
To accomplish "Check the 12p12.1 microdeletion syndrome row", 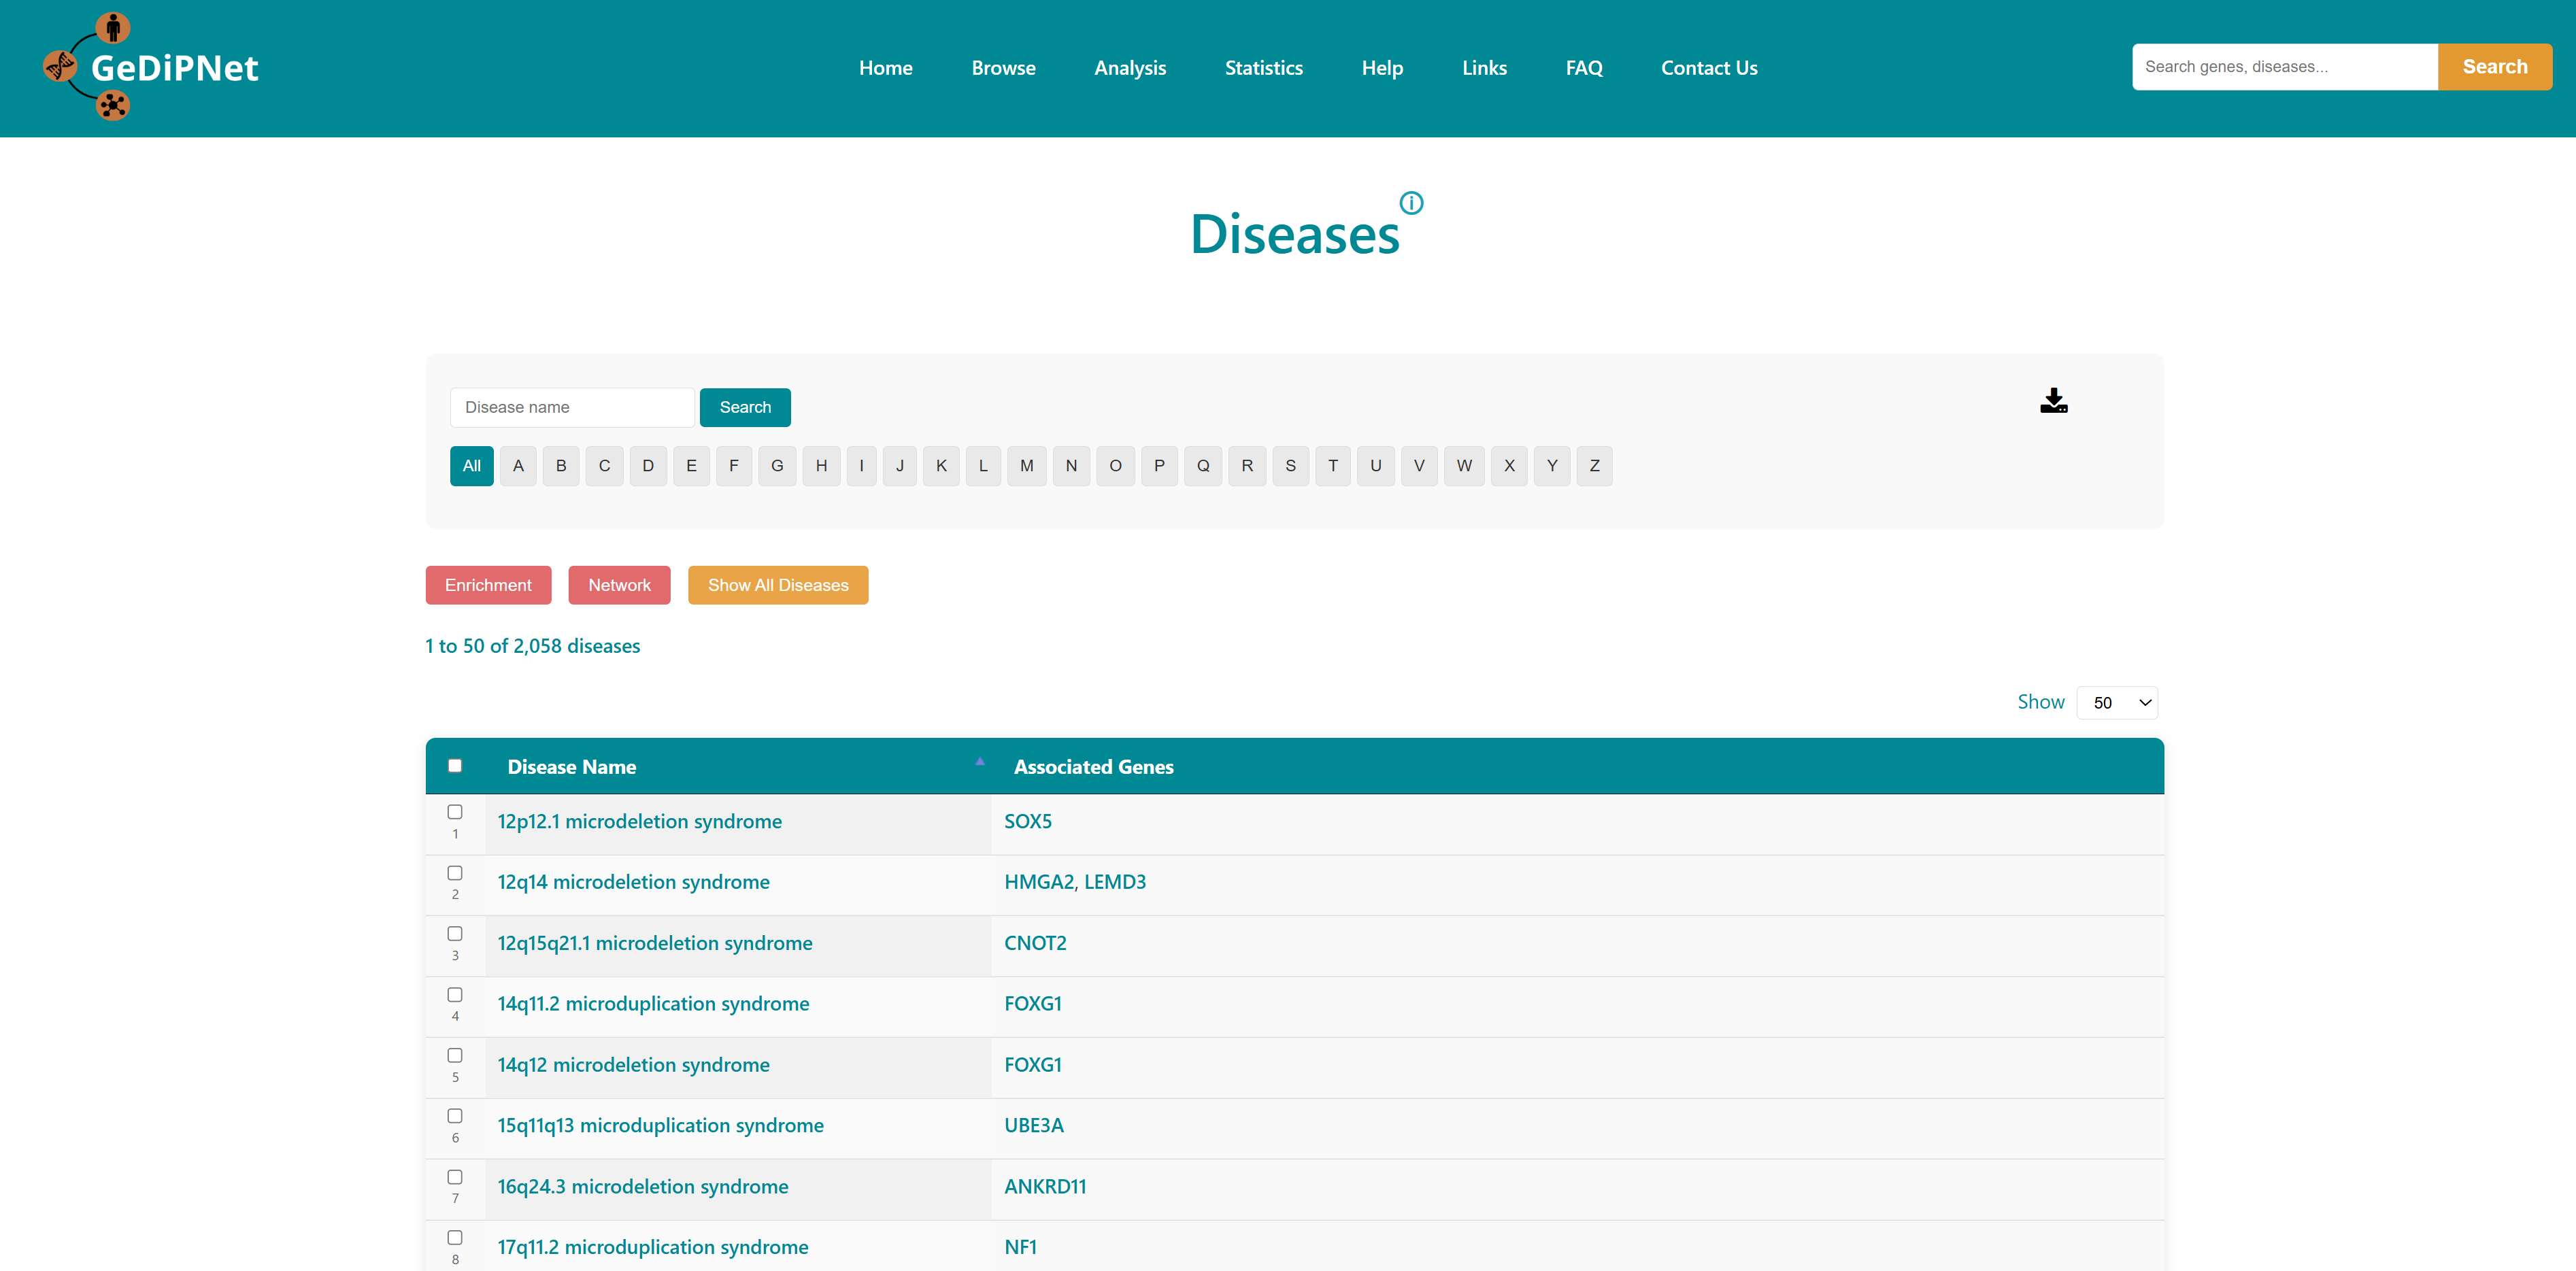I will click(x=455, y=812).
